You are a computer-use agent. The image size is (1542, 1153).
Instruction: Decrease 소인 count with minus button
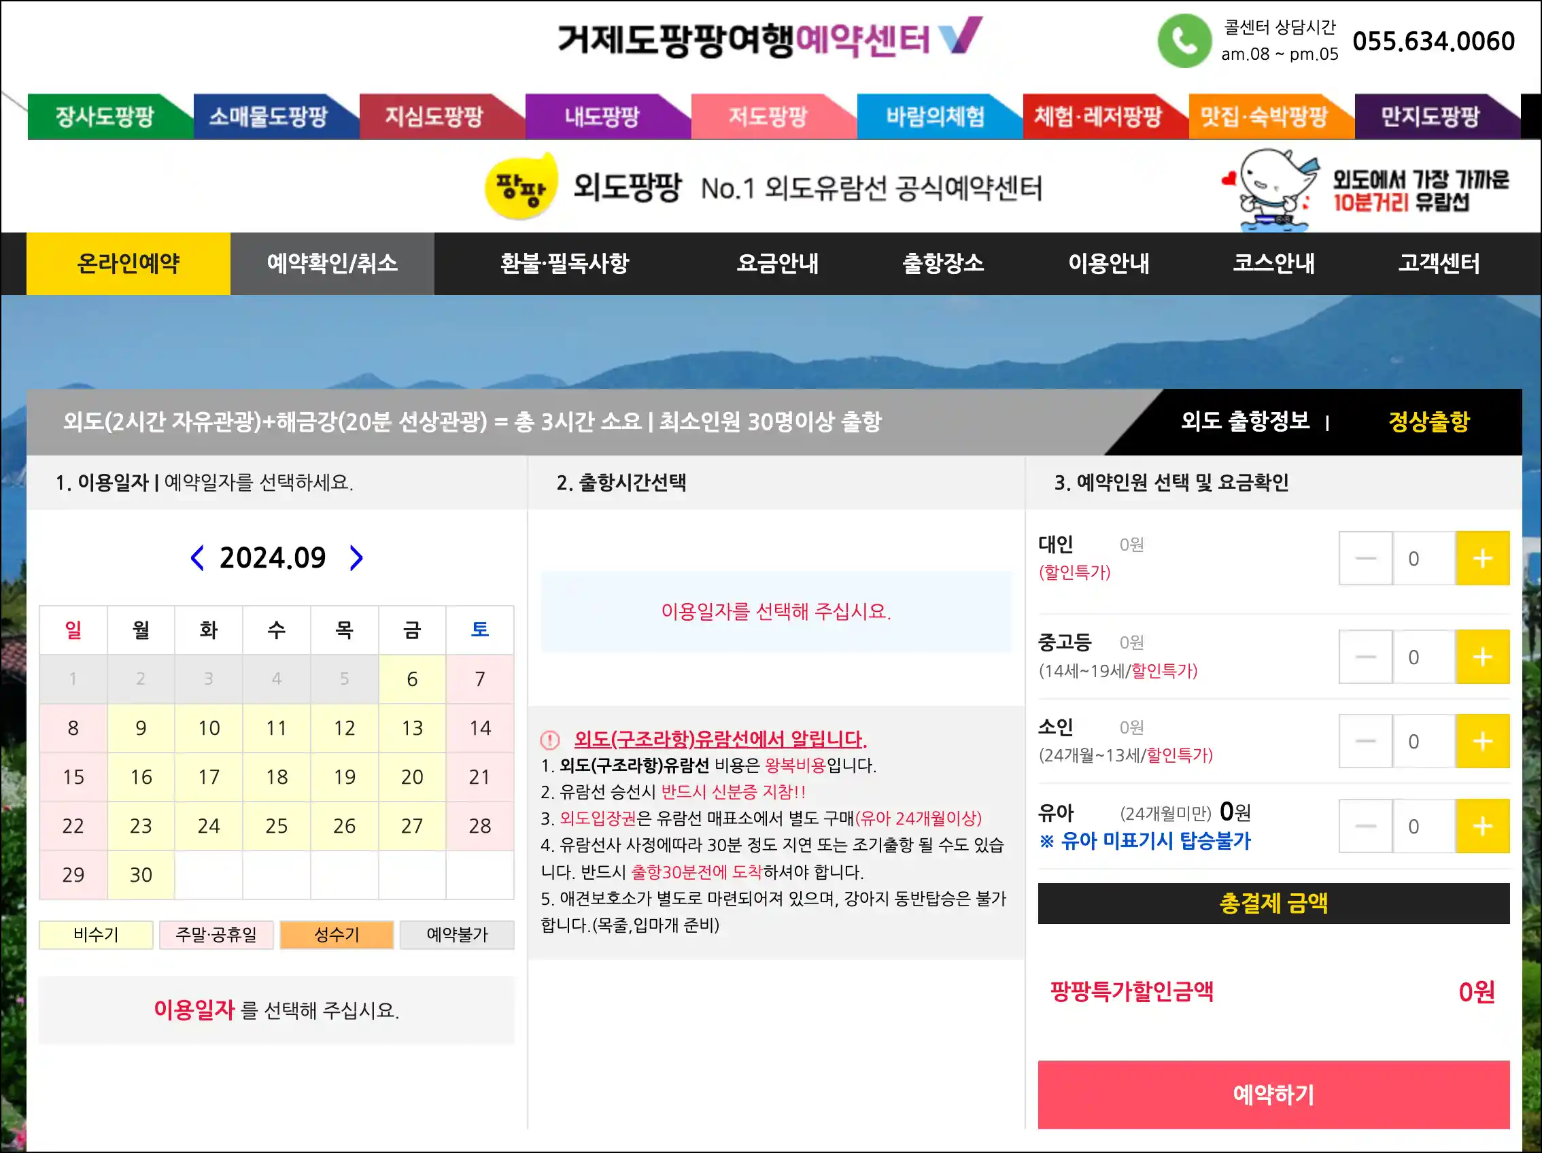(x=1365, y=741)
